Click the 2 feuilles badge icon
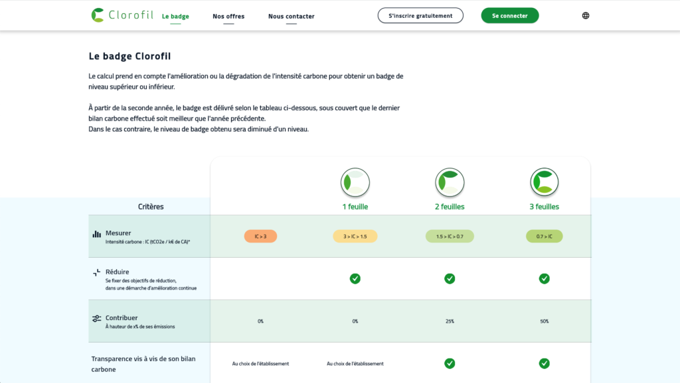 (x=450, y=182)
